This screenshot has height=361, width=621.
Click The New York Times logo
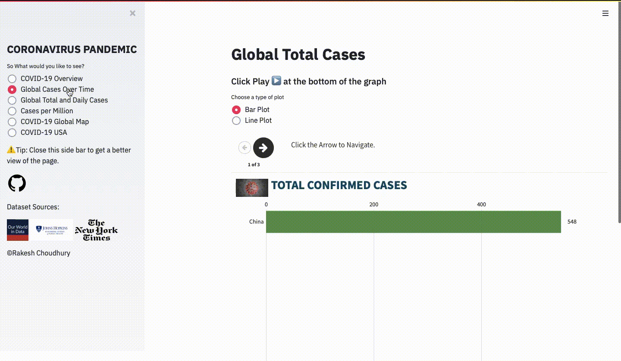96,230
